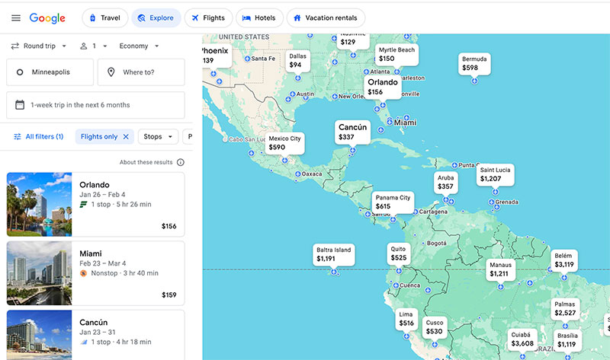
Task: Click the Where to? destination field
Action: point(141,72)
